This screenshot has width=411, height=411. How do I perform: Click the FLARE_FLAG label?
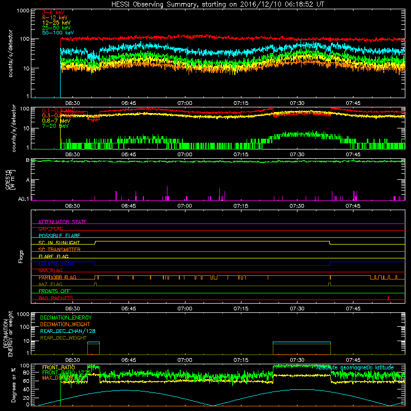point(53,256)
